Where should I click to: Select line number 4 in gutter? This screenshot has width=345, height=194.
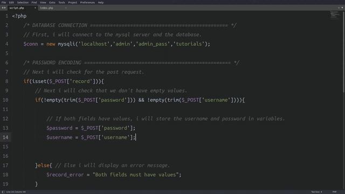(6, 44)
